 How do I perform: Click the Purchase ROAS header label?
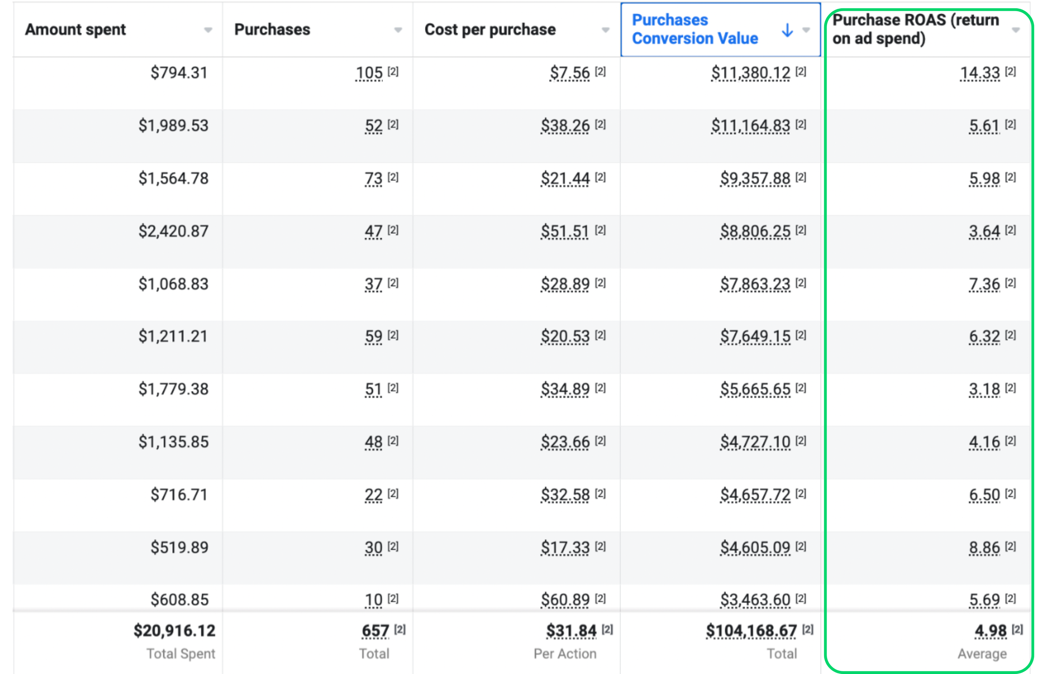click(x=916, y=29)
